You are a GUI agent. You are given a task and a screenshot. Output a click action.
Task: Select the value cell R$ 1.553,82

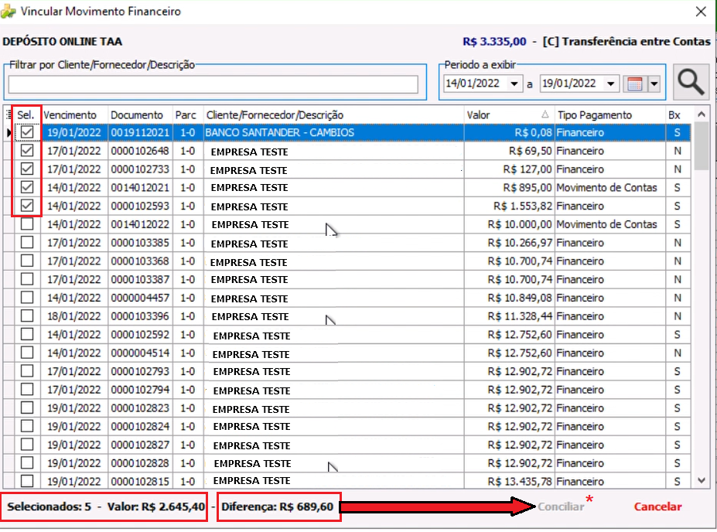(509, 206)
